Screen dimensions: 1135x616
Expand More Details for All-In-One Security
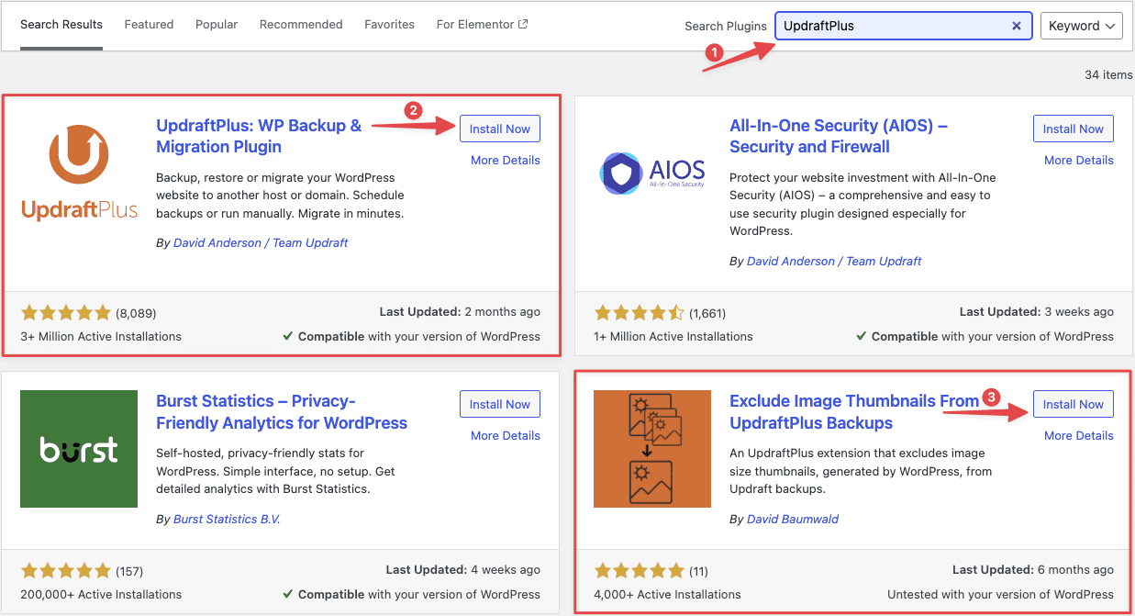[x=1078, y=160]
